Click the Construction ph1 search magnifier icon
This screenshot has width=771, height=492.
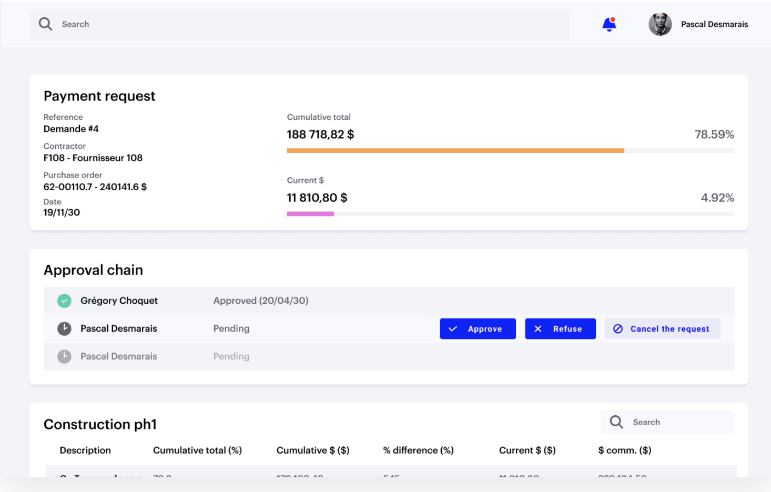(x=616, y=422)
